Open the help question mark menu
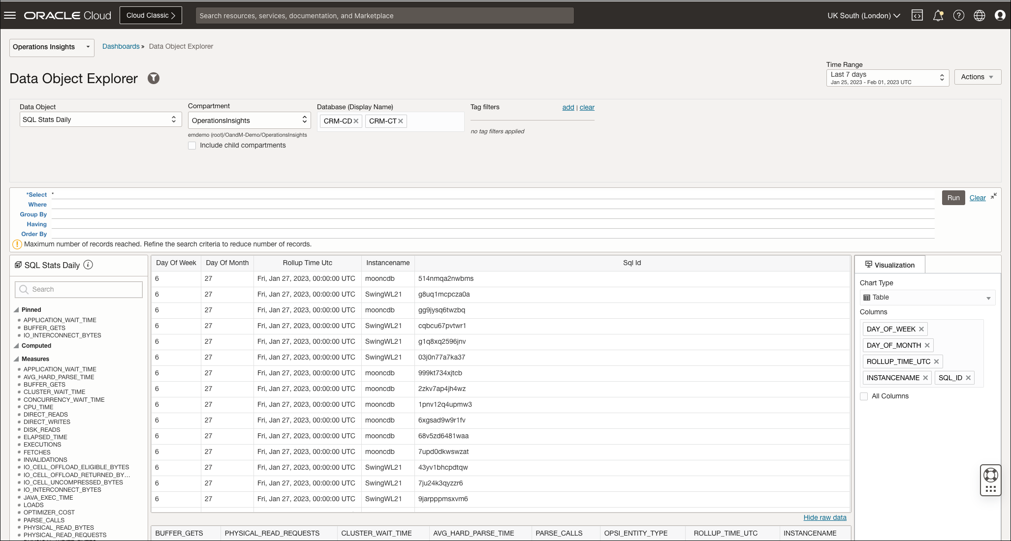1011x541 pixels. [x=959, y=15]
